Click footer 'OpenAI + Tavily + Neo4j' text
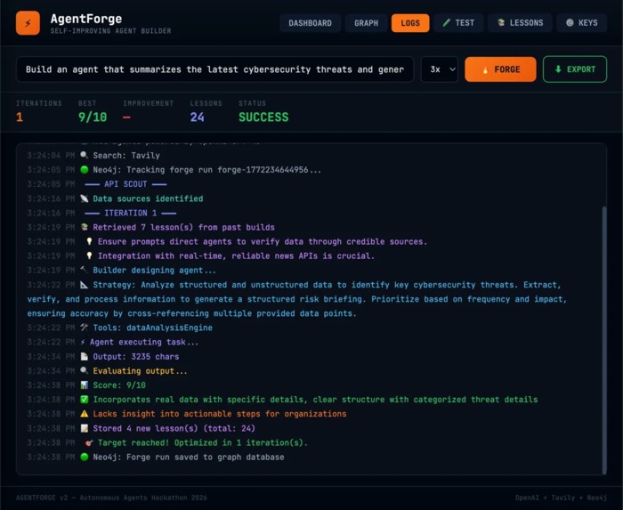This screenshot has width=623, height=510. tap(561, 498)
